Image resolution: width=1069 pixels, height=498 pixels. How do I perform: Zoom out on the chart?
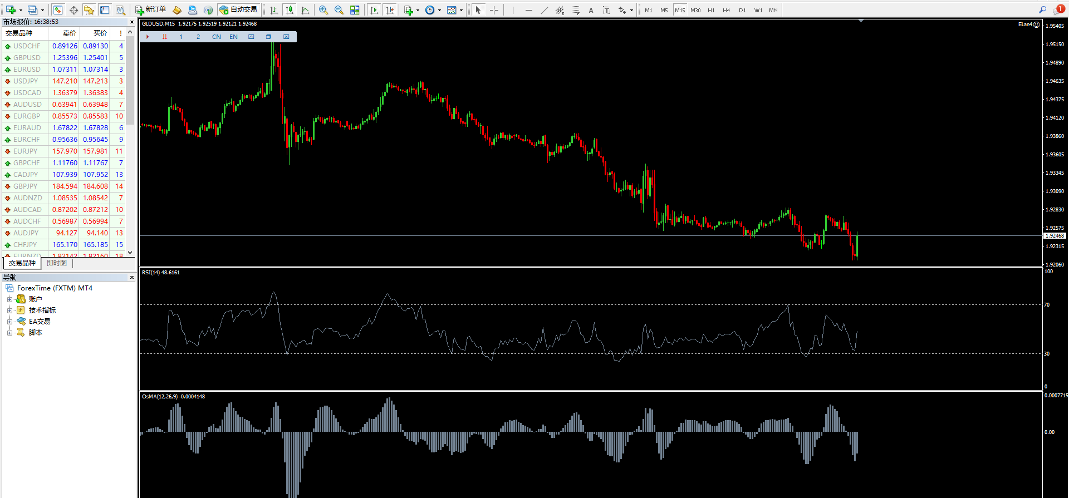point(339,10)
